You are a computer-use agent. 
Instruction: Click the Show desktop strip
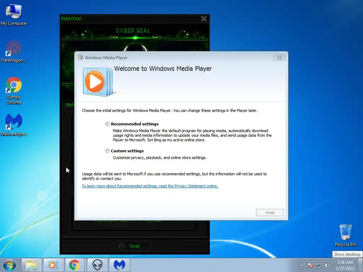click(x=361, y=265)
